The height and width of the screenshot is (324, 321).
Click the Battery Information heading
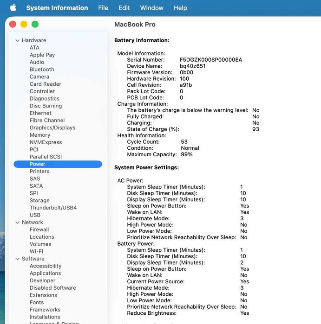pos(142,40)
